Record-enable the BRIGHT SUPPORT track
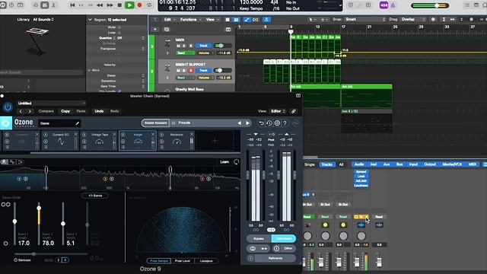Image resolution: width=487 pixels, height=274 pixels. point(191,71)
